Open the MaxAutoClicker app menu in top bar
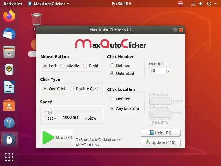 click(49, 4)
